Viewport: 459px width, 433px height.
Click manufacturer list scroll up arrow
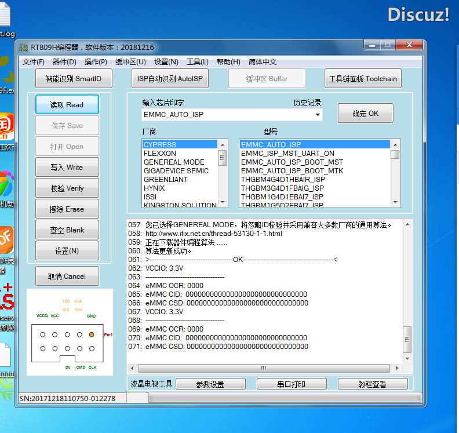click(223, 145)
